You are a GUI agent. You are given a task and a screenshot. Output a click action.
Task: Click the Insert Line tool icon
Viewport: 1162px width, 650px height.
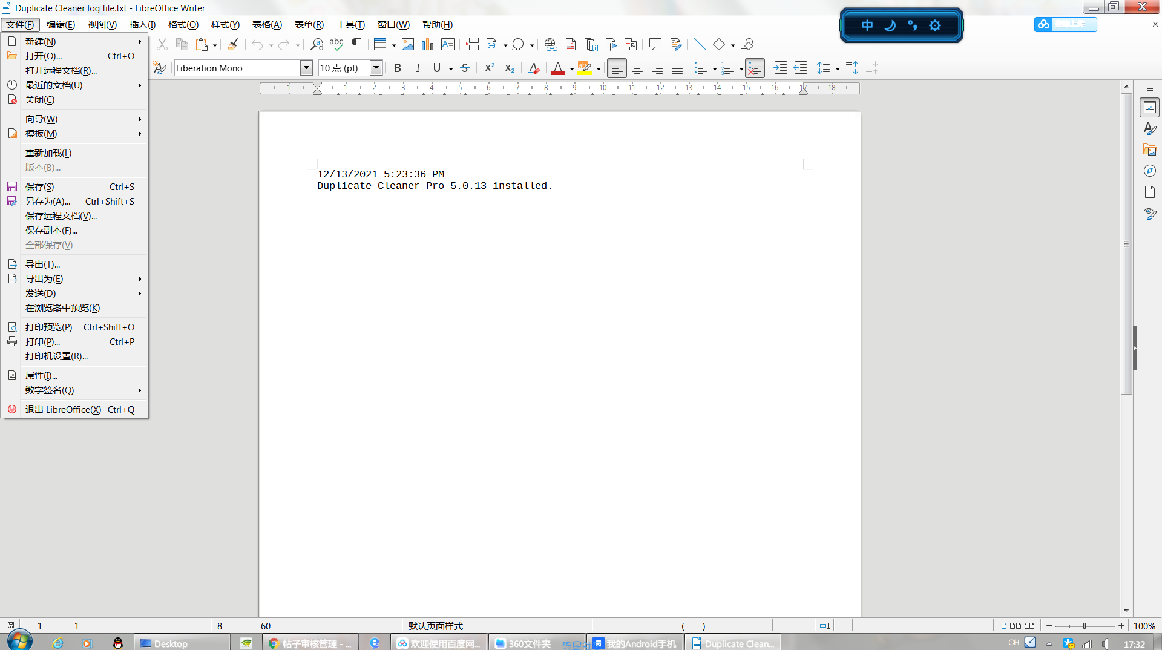(x=700, y=44)
